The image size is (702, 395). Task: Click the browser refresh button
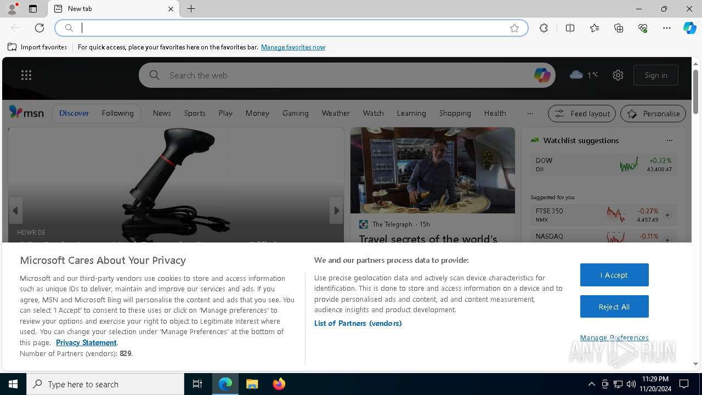coord(39,28)
